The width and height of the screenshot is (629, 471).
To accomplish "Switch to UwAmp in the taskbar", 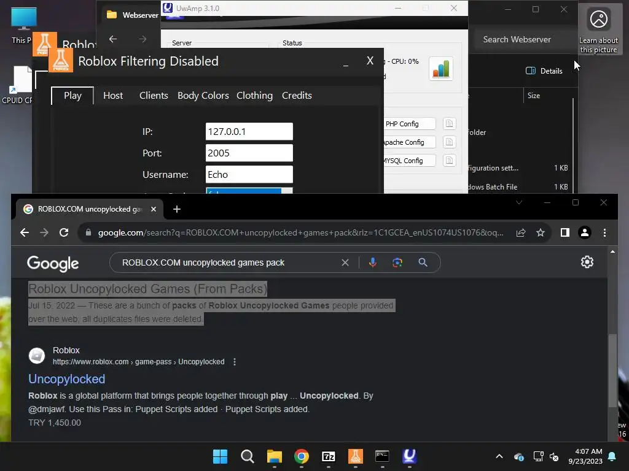I will pyautogui.click(x=409, y=456).
